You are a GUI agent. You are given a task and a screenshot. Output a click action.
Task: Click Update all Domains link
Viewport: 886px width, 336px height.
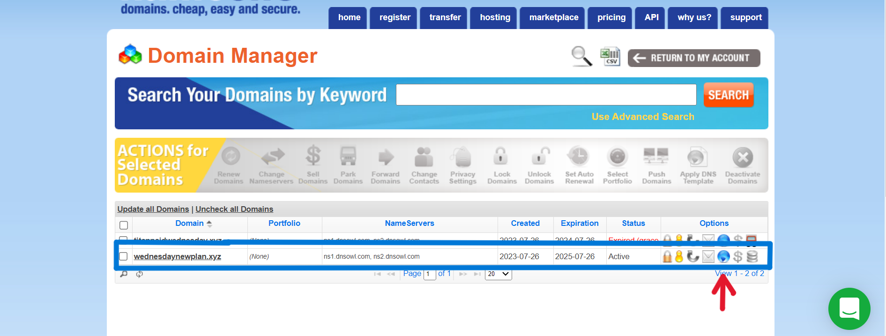pos(153,209)
